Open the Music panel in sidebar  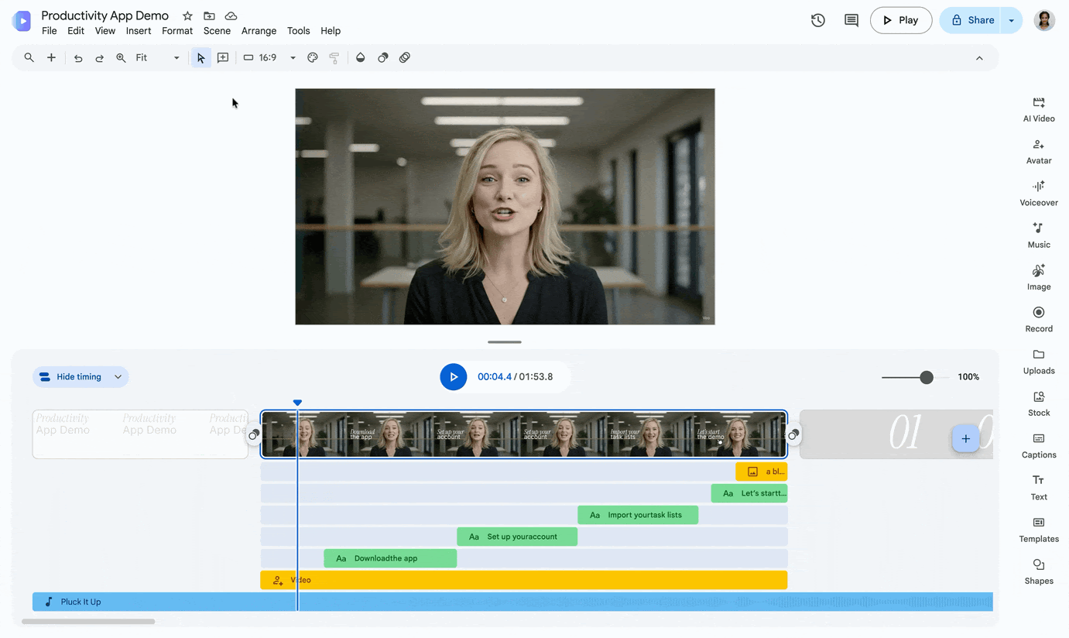point(1039,235)
